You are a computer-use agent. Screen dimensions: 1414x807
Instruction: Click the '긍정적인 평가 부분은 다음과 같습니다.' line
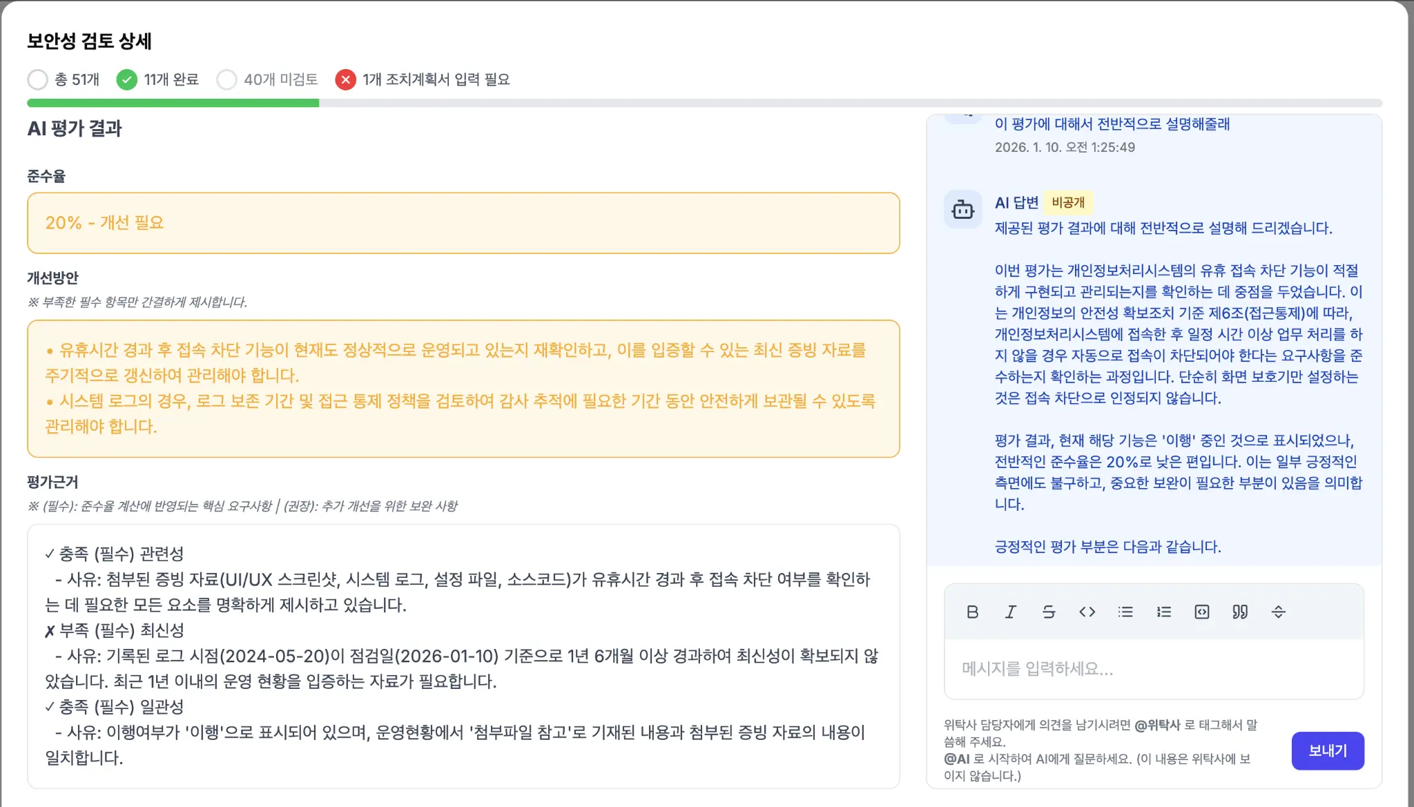(1107, 547)
